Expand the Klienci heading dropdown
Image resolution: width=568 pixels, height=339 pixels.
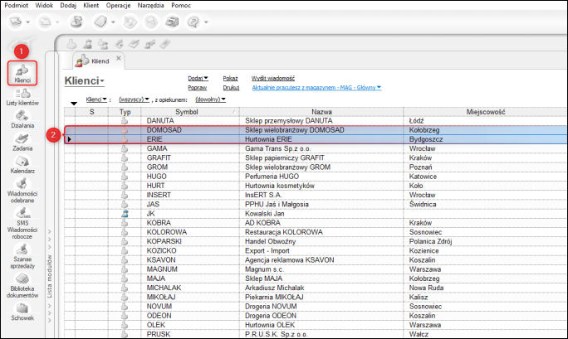pos(85,81)
